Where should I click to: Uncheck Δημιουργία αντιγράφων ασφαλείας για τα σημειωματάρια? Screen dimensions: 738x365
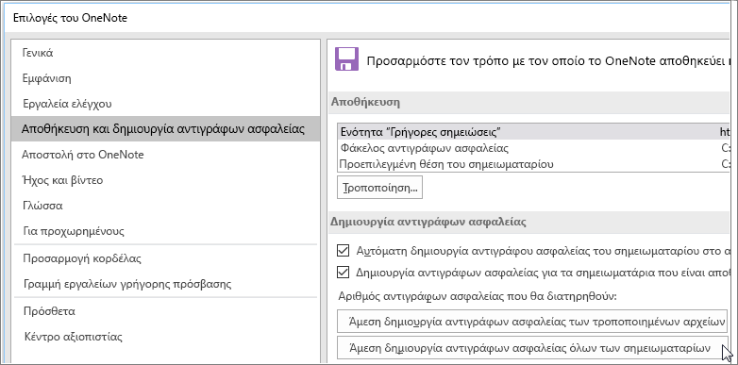[344, 272]
